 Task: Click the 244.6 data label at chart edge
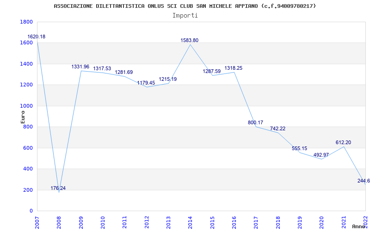[x=364, y=181]
